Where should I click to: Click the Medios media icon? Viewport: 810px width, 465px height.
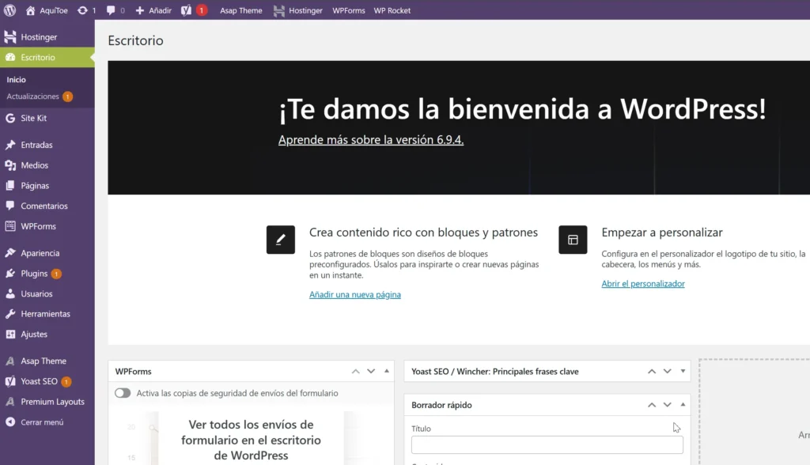click(10, 165)
